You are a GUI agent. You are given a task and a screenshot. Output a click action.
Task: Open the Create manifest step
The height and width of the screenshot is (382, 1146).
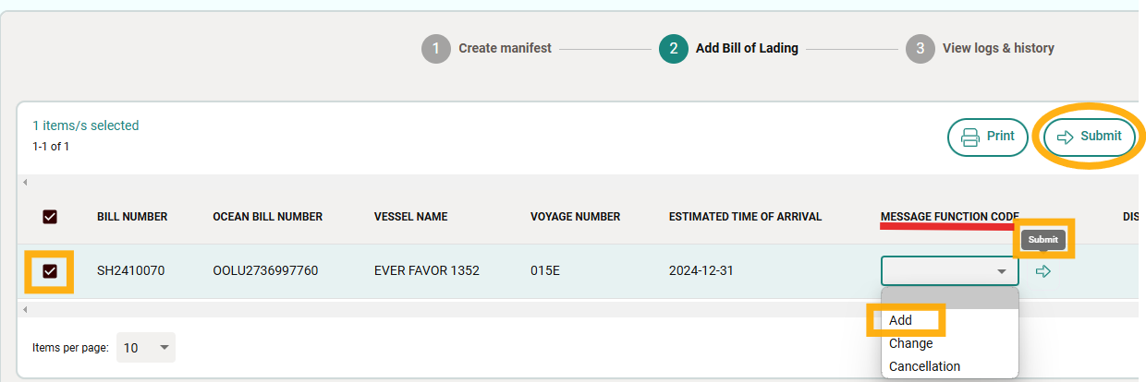tap(505, 48)
